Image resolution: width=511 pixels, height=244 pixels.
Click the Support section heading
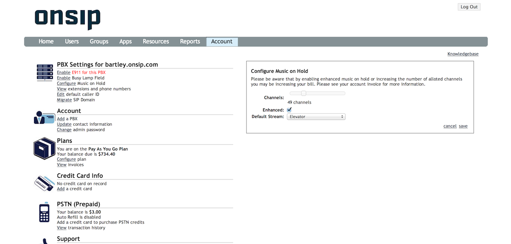point(69,239)
